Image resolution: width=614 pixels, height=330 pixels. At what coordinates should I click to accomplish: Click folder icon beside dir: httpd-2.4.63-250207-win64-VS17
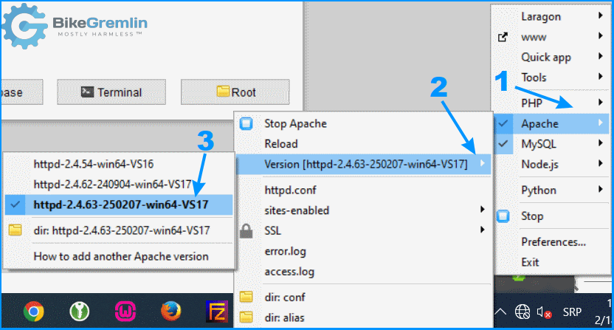(15, 230)
